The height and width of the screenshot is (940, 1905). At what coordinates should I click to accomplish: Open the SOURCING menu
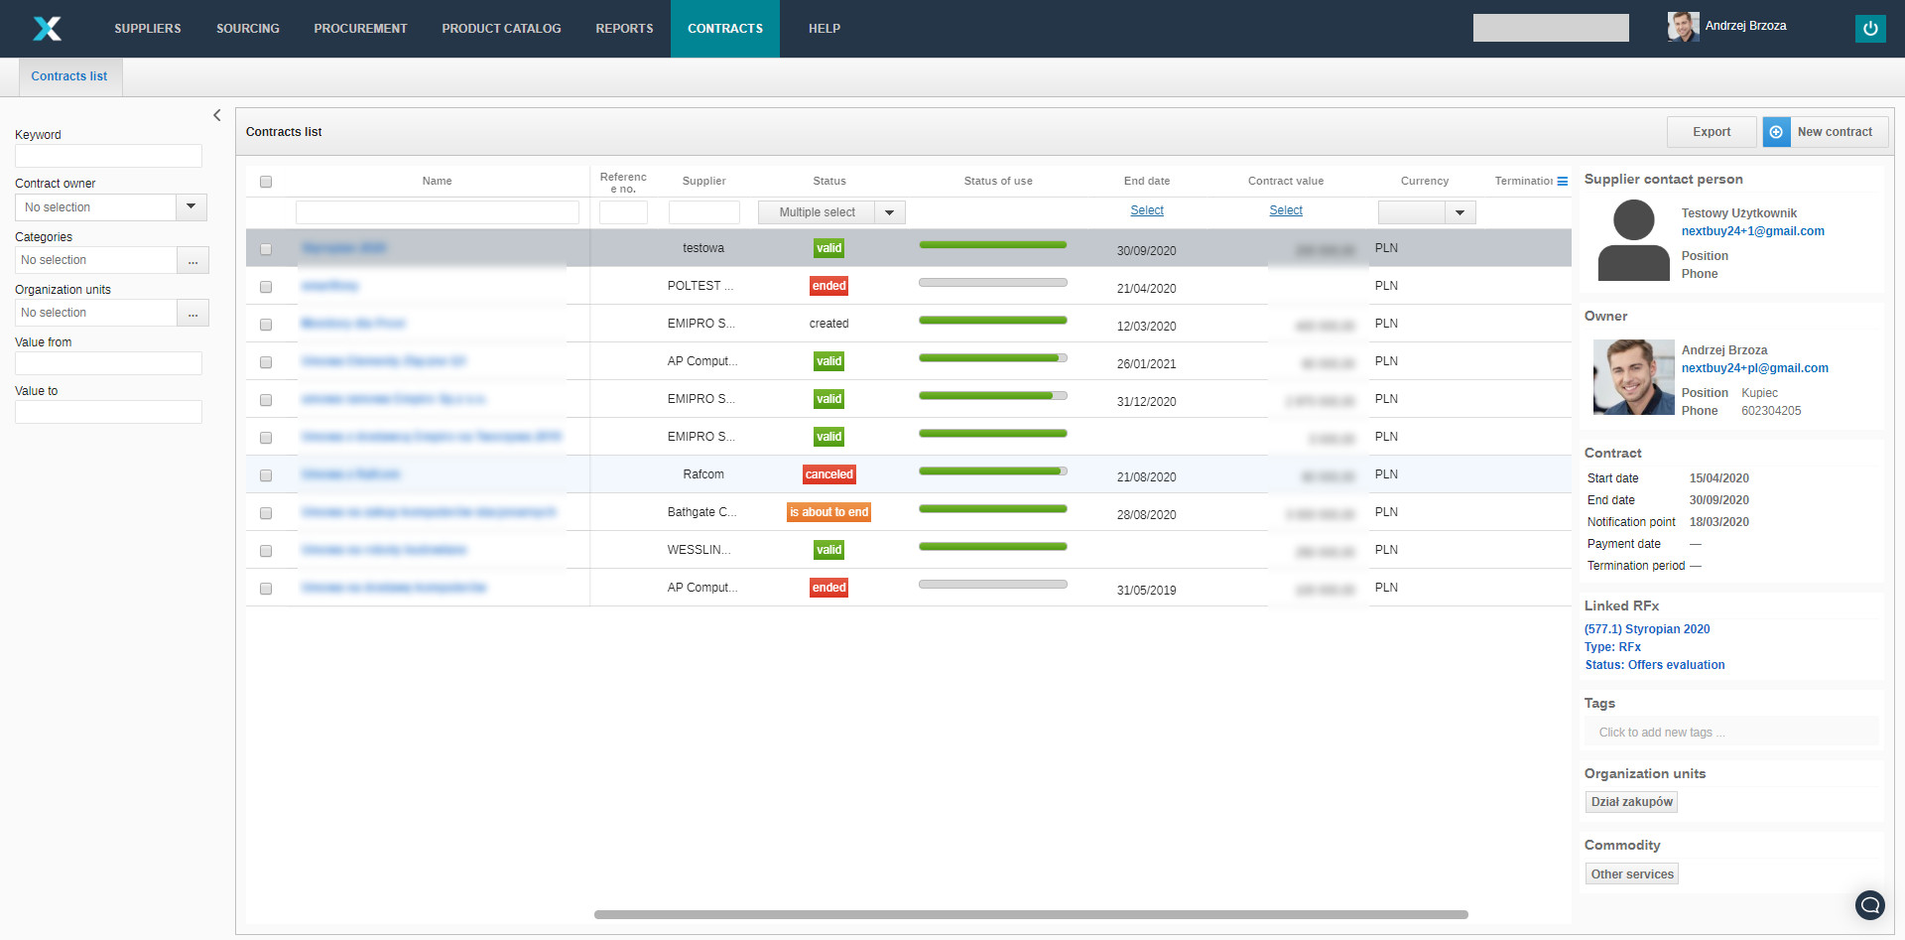(248, 29)
